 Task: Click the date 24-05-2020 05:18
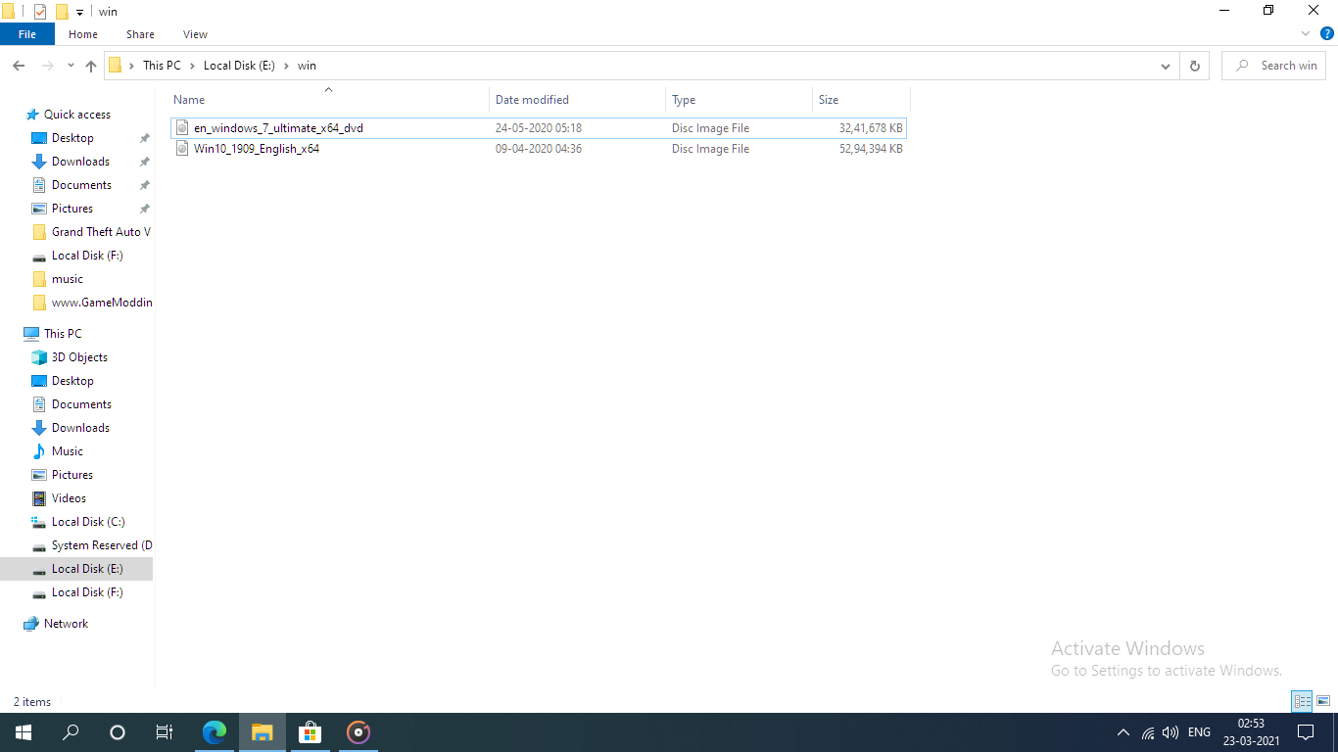tap(539, 128)
